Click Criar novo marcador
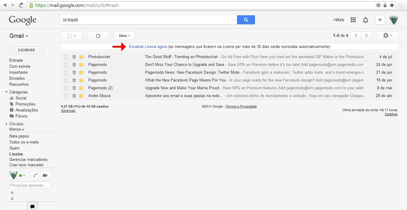 coord(27,165)
